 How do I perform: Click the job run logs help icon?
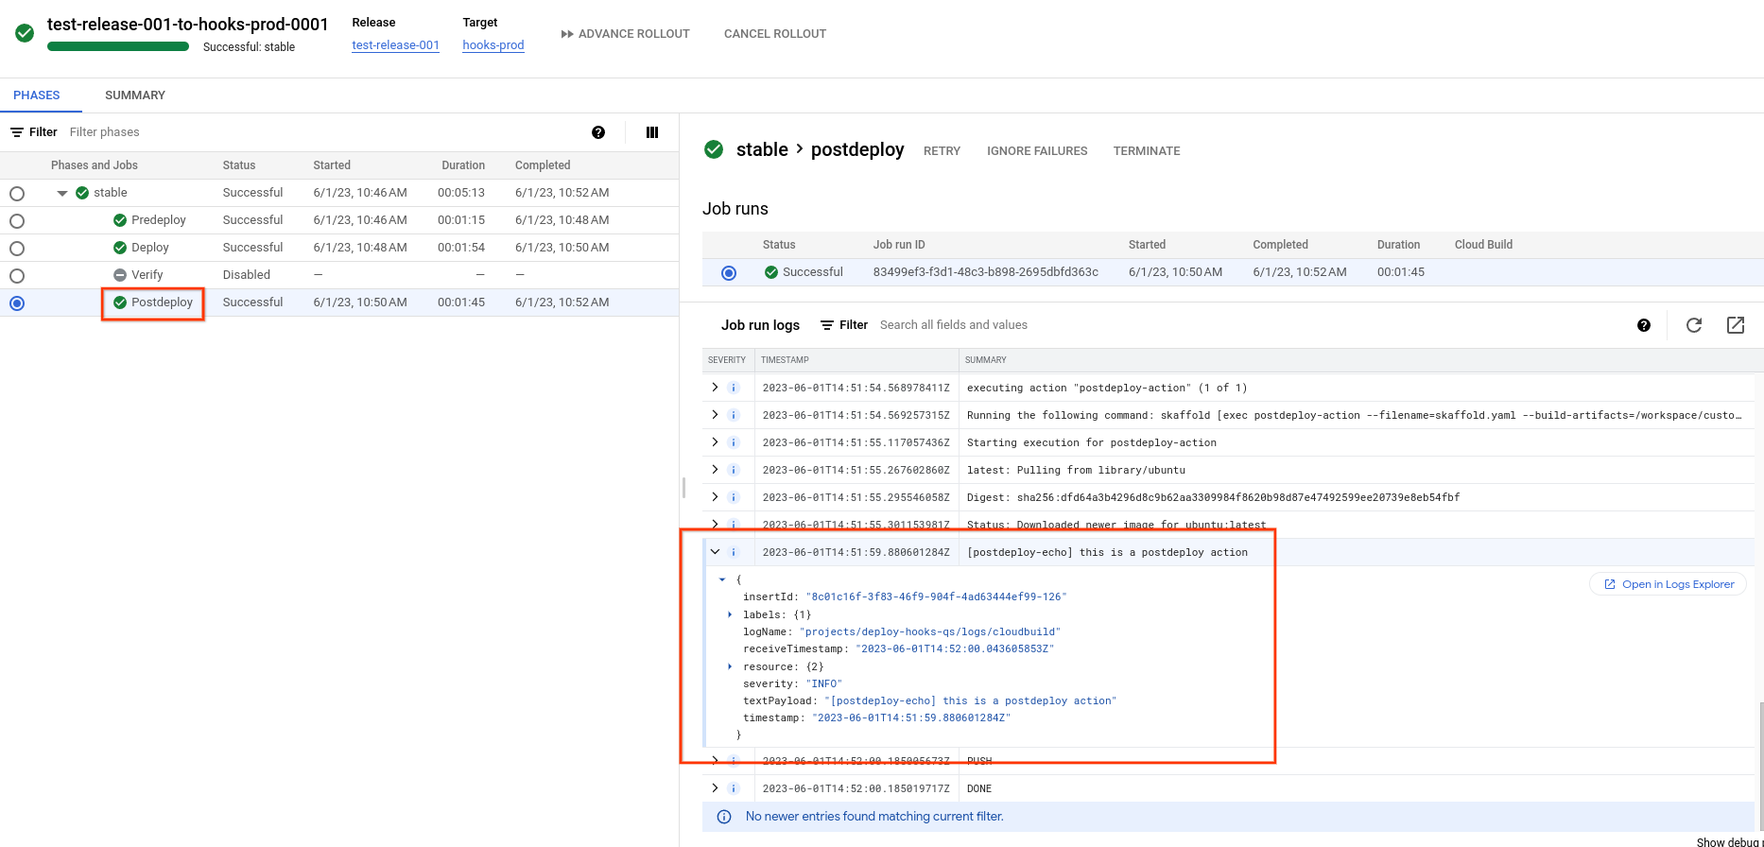click(1644, 325)
